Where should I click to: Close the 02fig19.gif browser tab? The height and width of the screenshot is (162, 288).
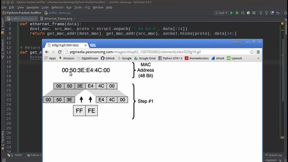coord(85,45)
